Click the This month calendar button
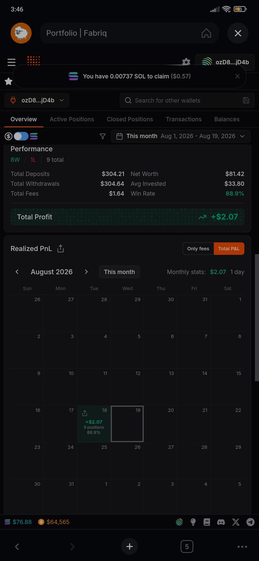 pos(119,272)
